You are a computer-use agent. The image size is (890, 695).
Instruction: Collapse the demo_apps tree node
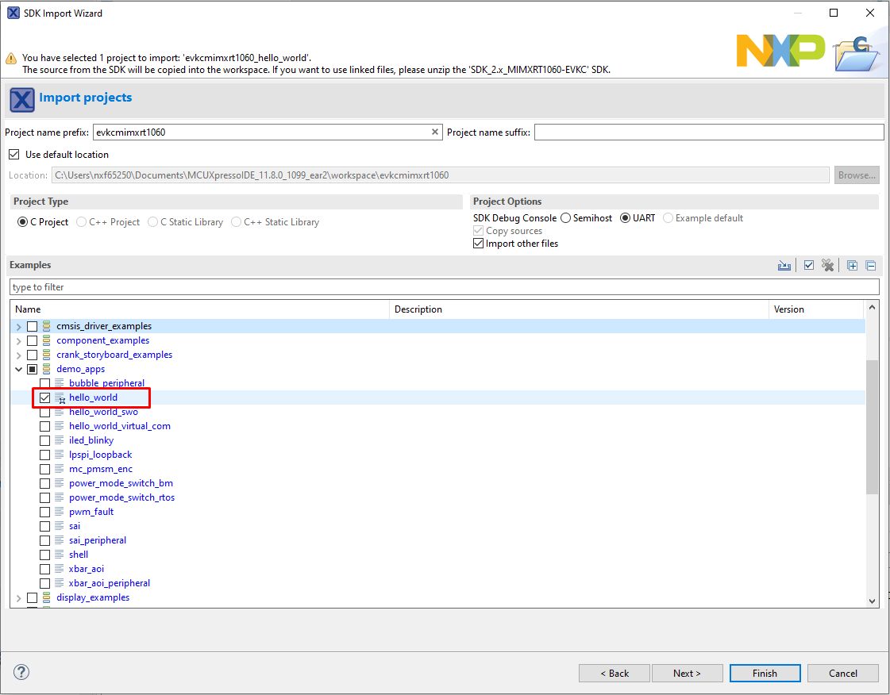[x=18, y=369]
